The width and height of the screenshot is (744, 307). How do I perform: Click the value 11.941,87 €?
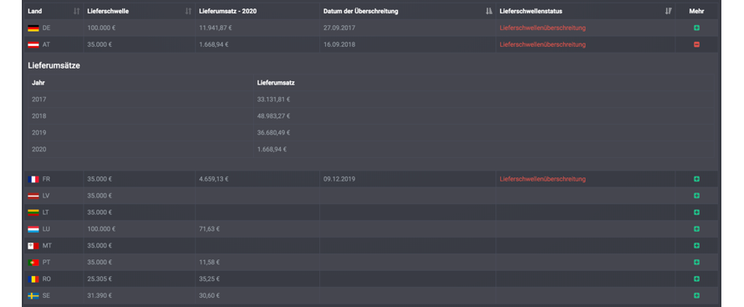pyautogui.click(x=215, y=28)
